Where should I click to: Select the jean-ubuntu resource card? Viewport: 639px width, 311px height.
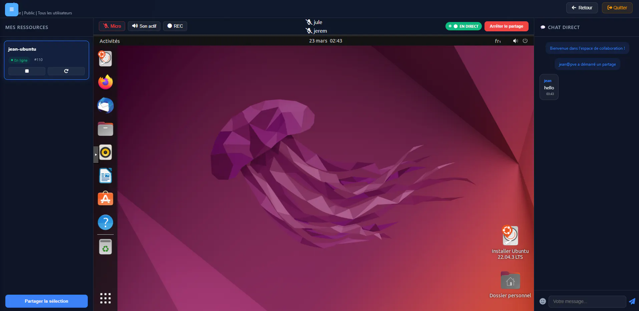point(46,60)
